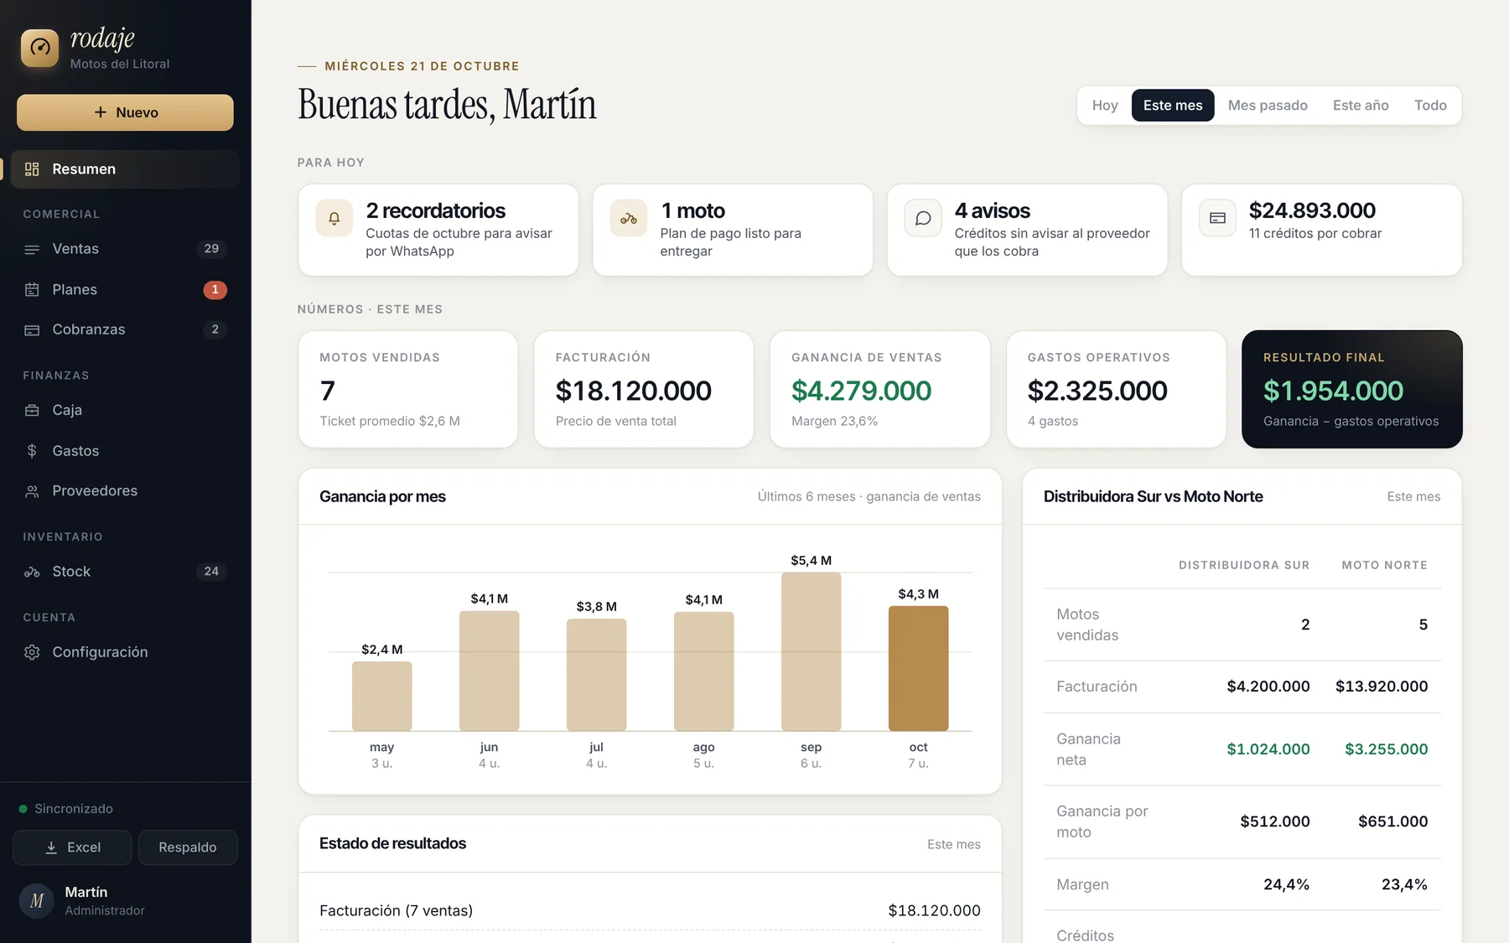Select the Este mes period tab
This screenshot has height=943, width=1509.
(1173, 106)
